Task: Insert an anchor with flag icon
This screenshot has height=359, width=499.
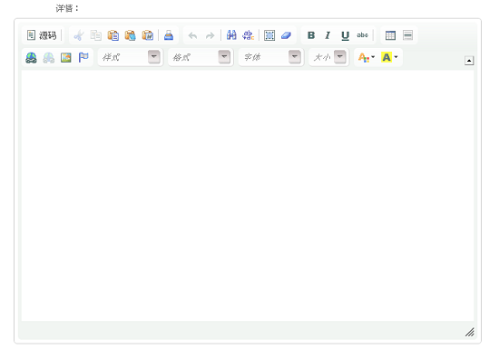Action: click(x=83, y=57)
